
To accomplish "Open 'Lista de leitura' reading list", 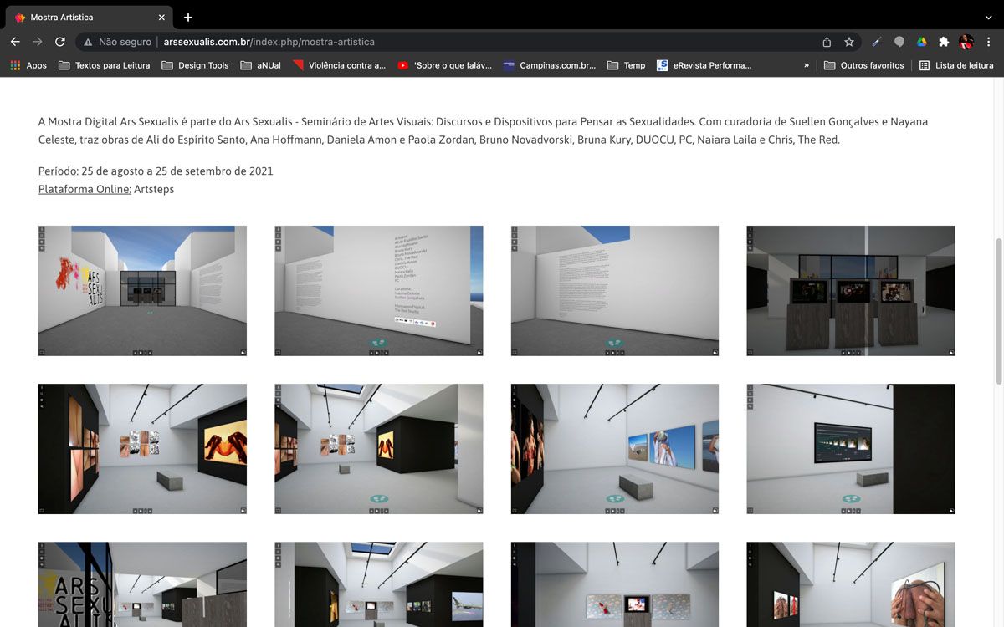I will click(x=956, y=65).
